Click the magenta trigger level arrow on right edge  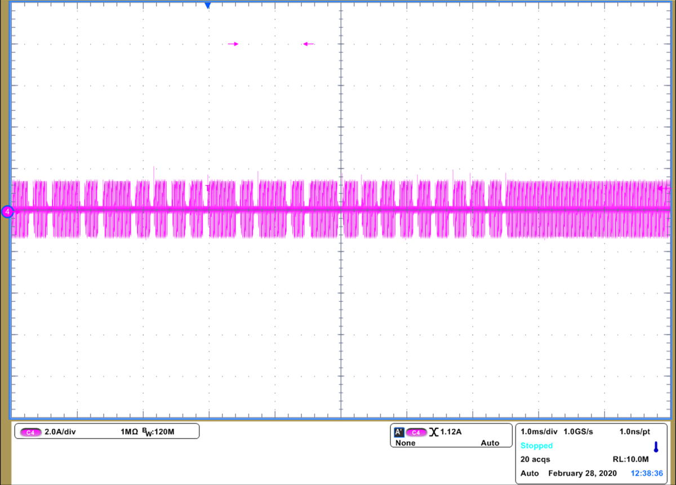tap(664, 189)
